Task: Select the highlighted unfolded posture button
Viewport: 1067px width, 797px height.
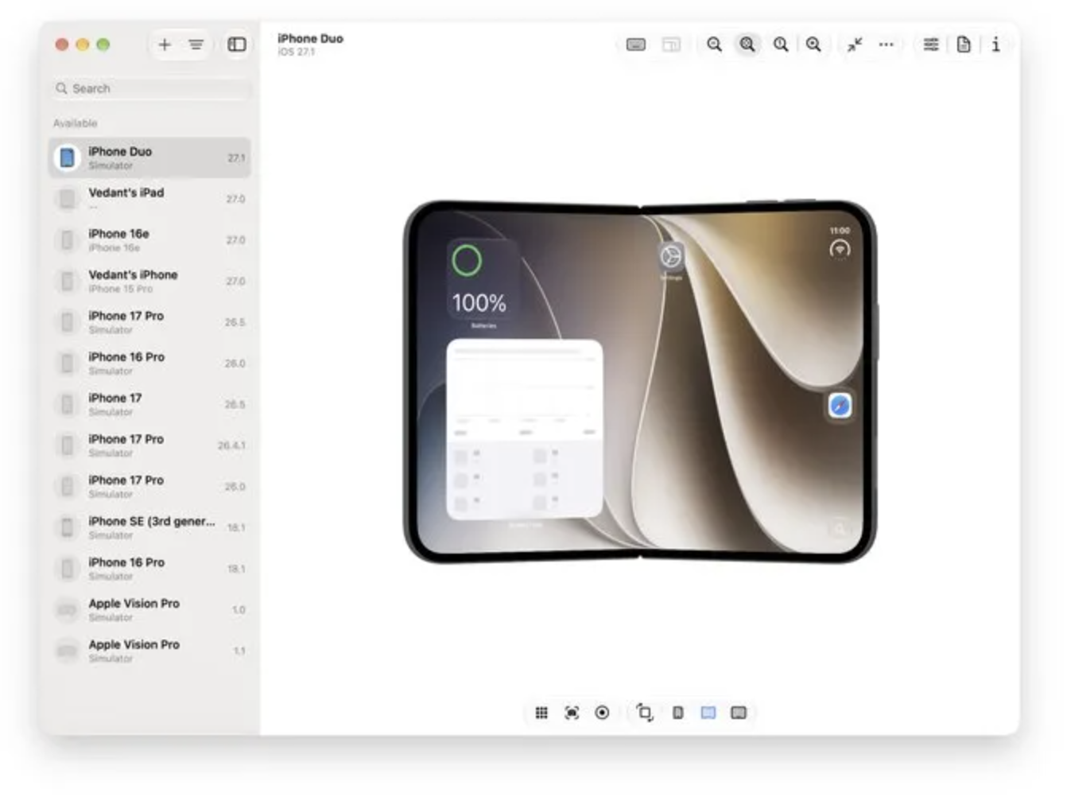Action: tap(708, 713)
